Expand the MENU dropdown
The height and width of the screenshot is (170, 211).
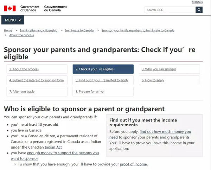(x=13, y=20)
